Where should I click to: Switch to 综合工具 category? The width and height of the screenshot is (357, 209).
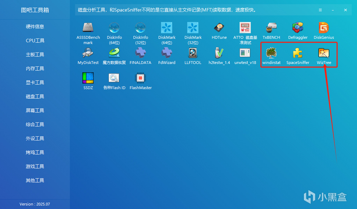(35, 124)
